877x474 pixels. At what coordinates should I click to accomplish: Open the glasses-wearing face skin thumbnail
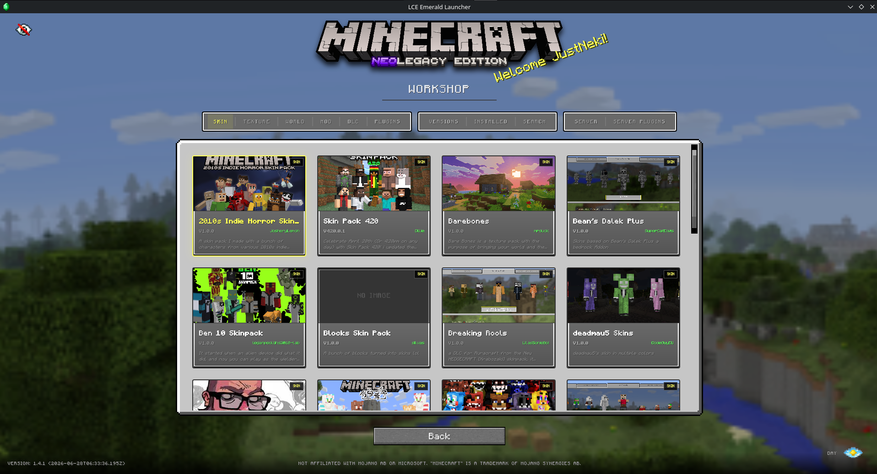click(x=249, y=395)
